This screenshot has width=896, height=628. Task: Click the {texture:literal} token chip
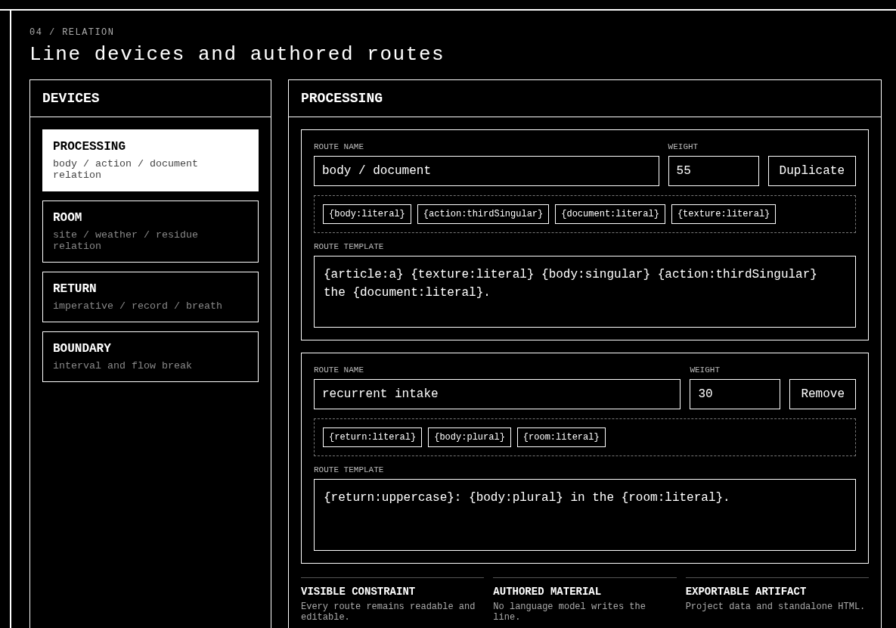click(724, 214)
